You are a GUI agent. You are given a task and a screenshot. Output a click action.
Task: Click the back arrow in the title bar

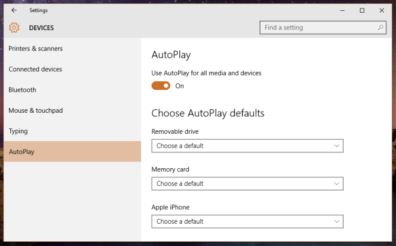(14, 10)
